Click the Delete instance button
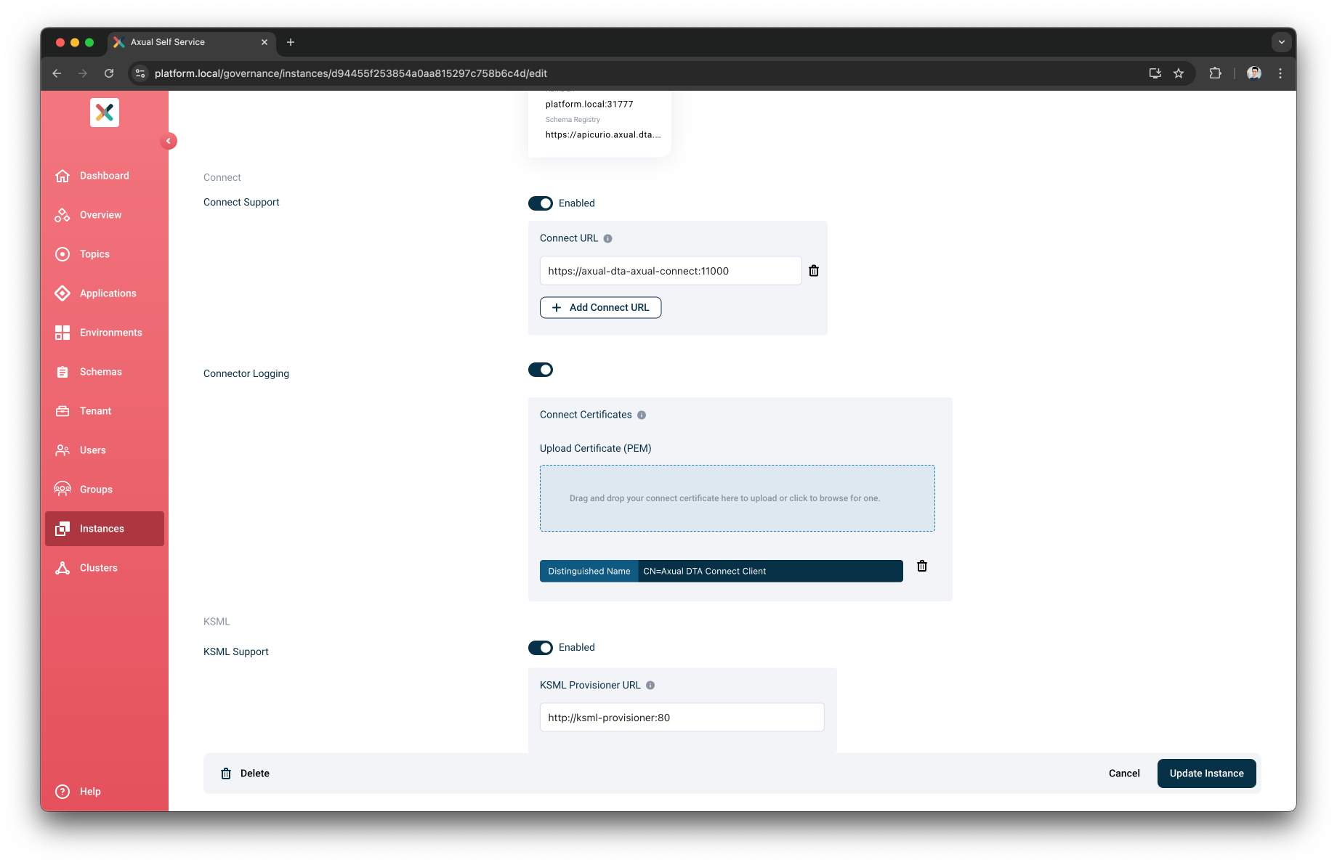The width and height of the screenshot is (1337, 865). 245,773
